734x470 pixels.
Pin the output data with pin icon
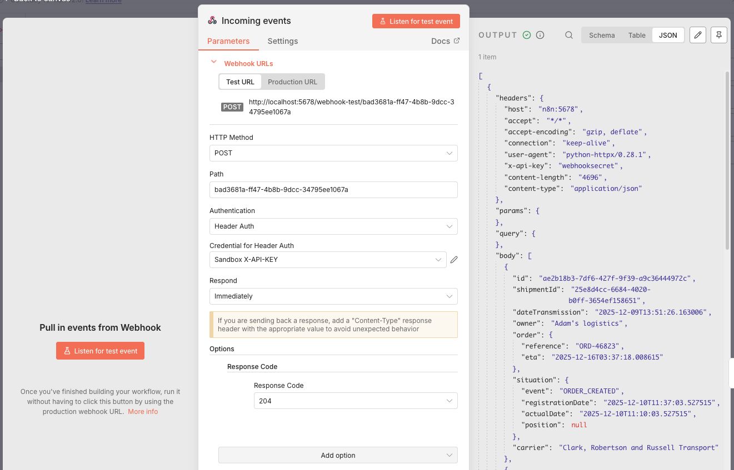[x=718, y=35]
